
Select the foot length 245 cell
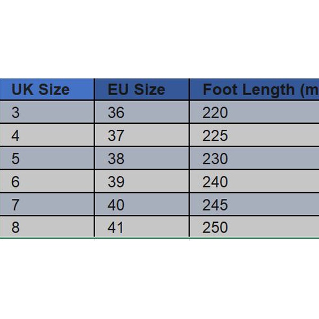pos(254,205)
